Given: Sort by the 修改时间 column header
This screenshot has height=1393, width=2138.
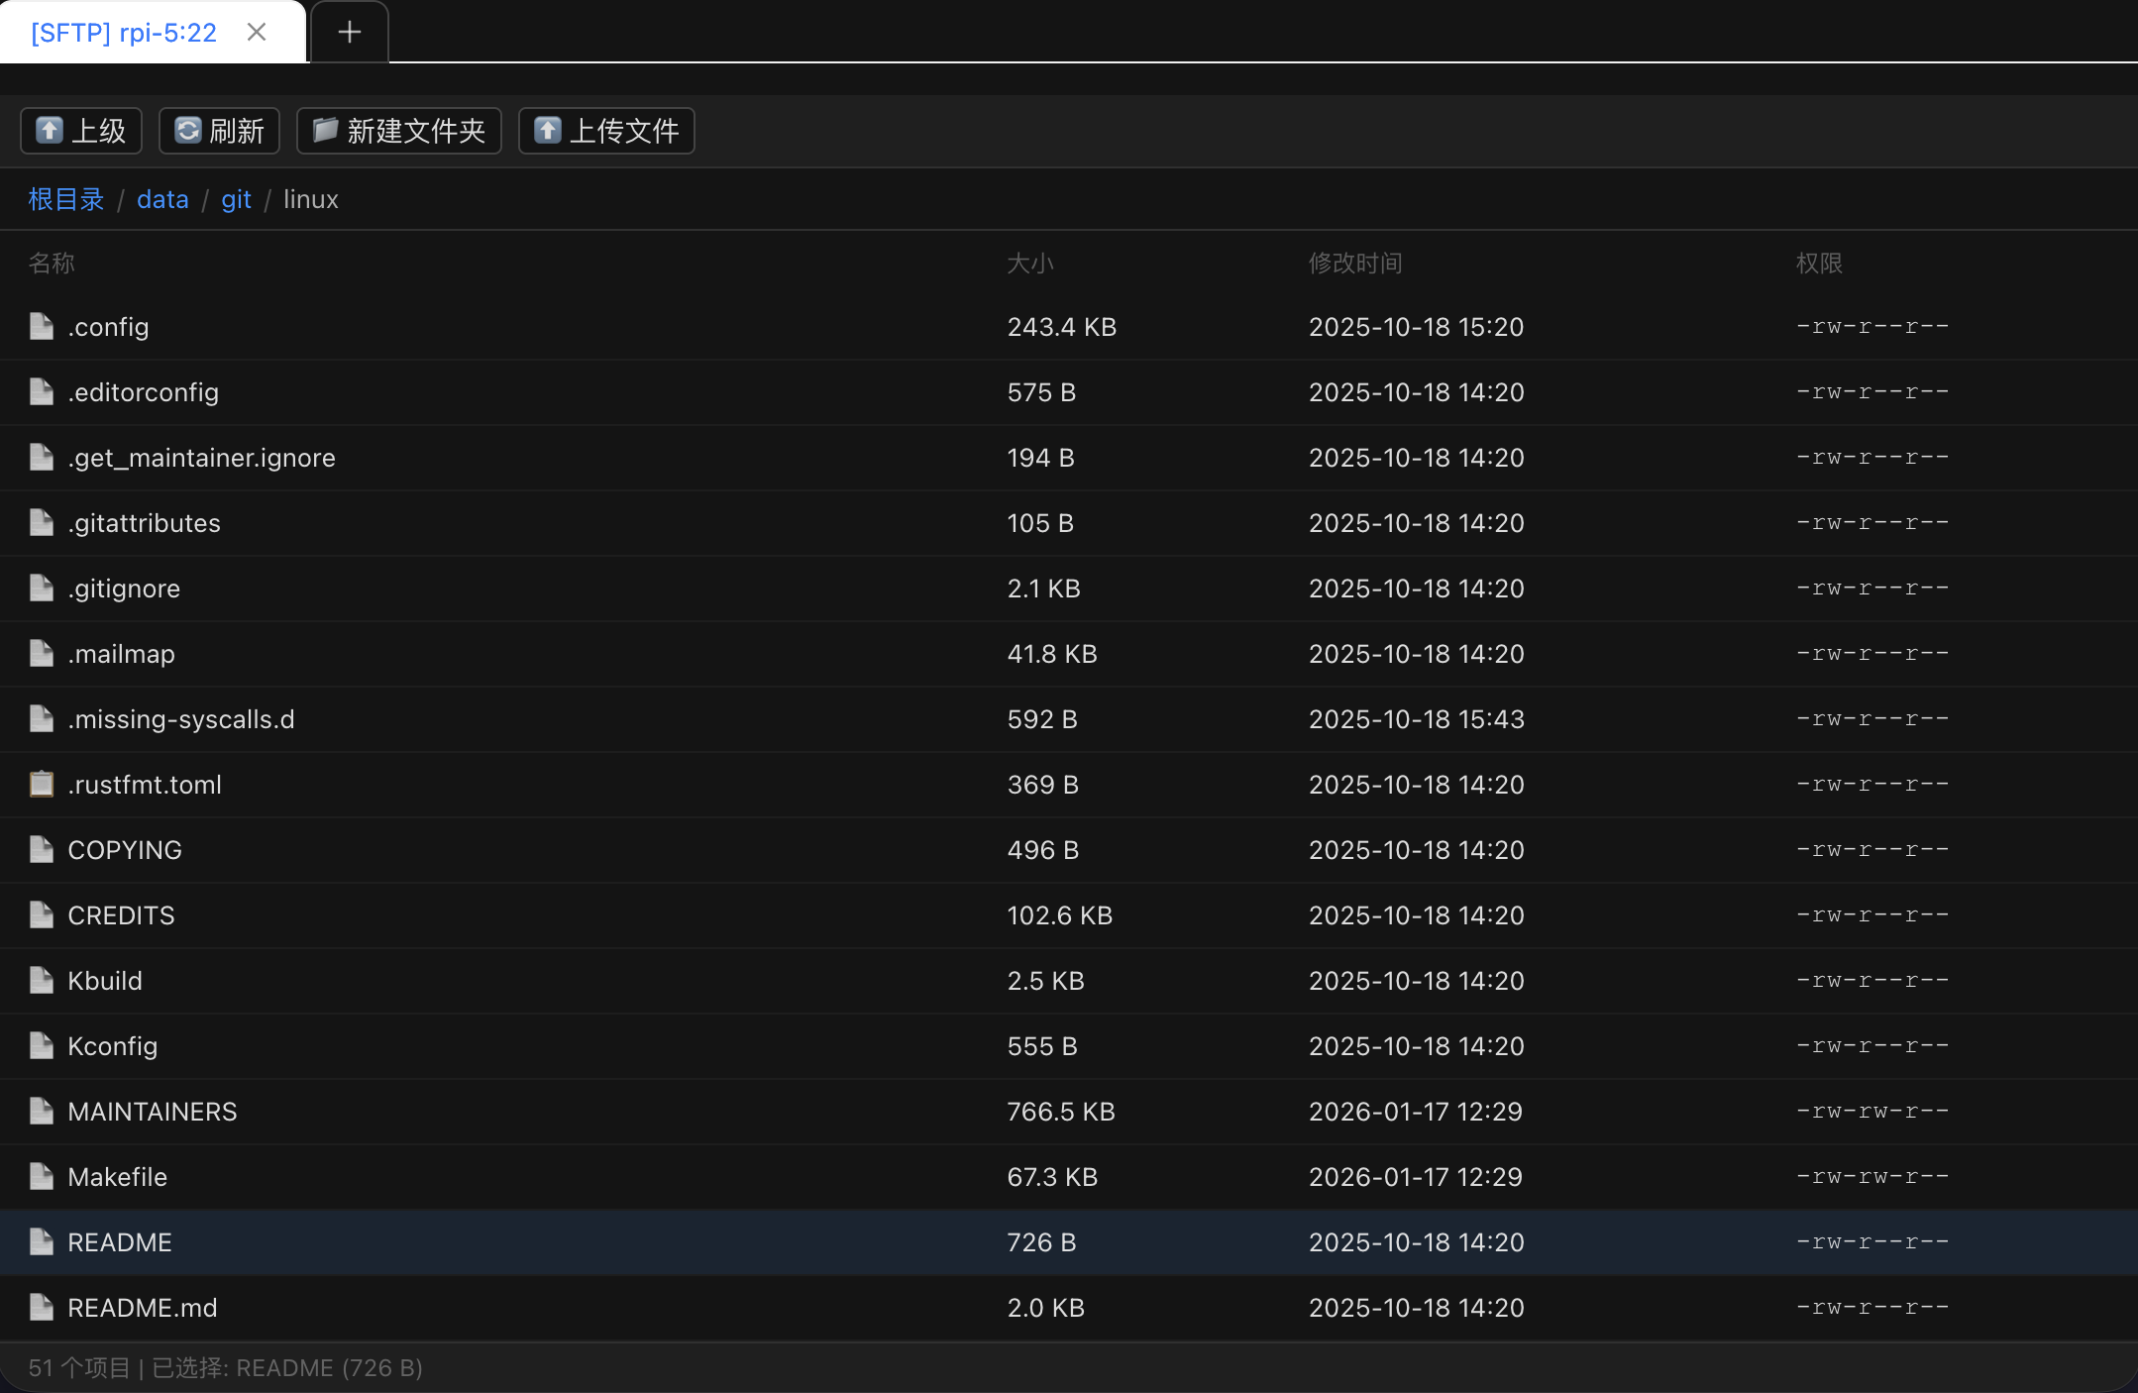Looking at the screenshot, I should pyautogui.click(x=1355, y=263).
